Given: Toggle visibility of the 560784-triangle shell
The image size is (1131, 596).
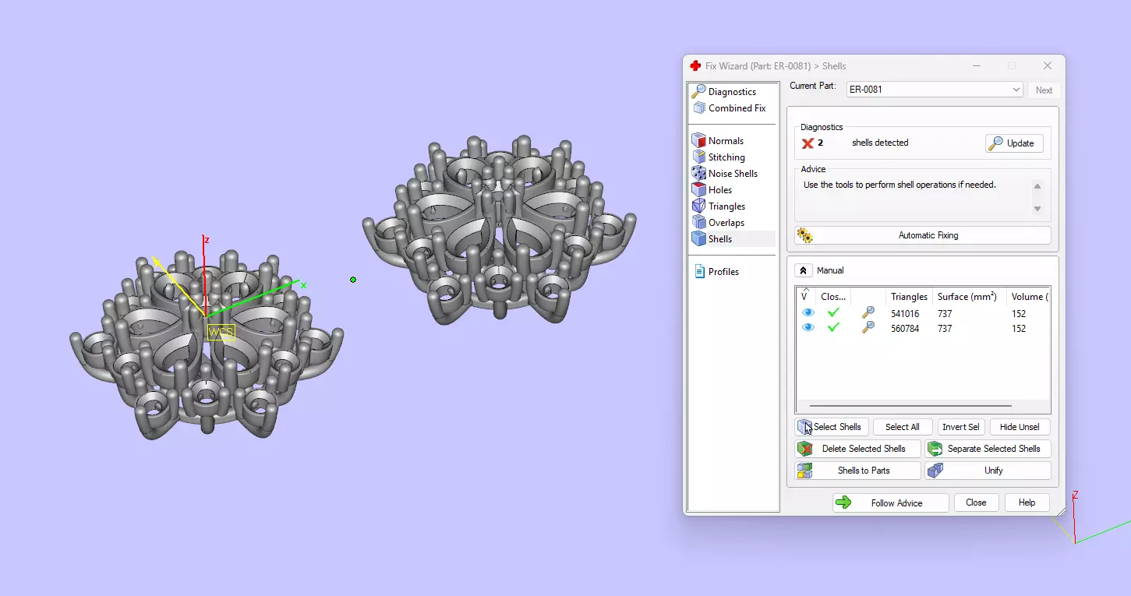Looking at the screenshot, I should pyautogui.click(x=808, y=328).
